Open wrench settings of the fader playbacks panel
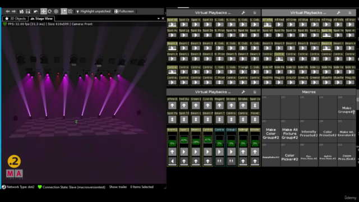 pos(243,92)
